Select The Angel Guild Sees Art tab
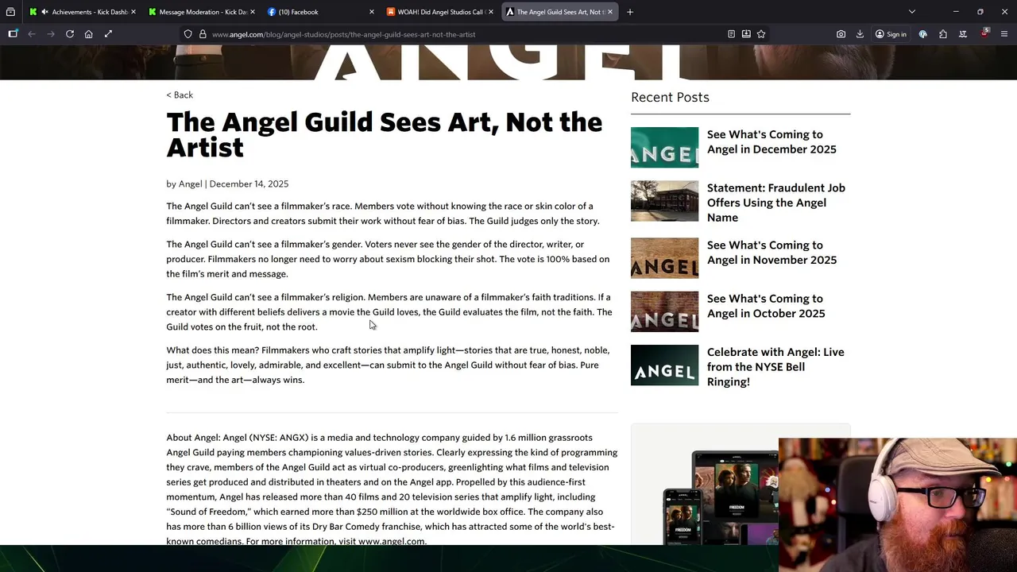1017x572 pixels. [559, 12]
